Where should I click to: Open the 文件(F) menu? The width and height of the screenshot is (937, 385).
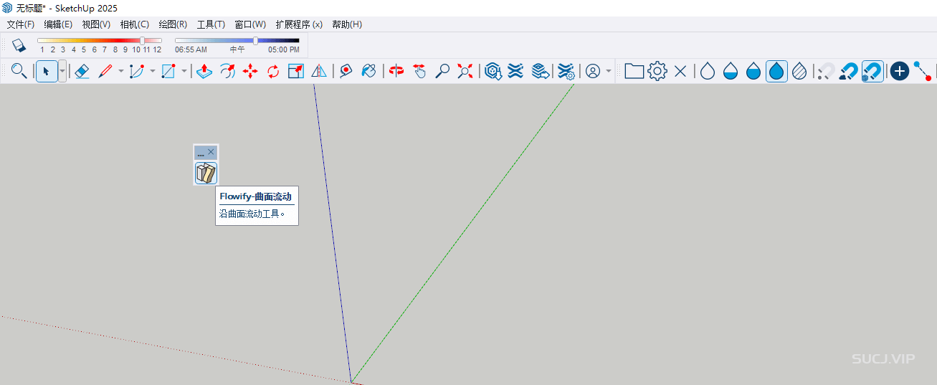[x=21, y=24]
